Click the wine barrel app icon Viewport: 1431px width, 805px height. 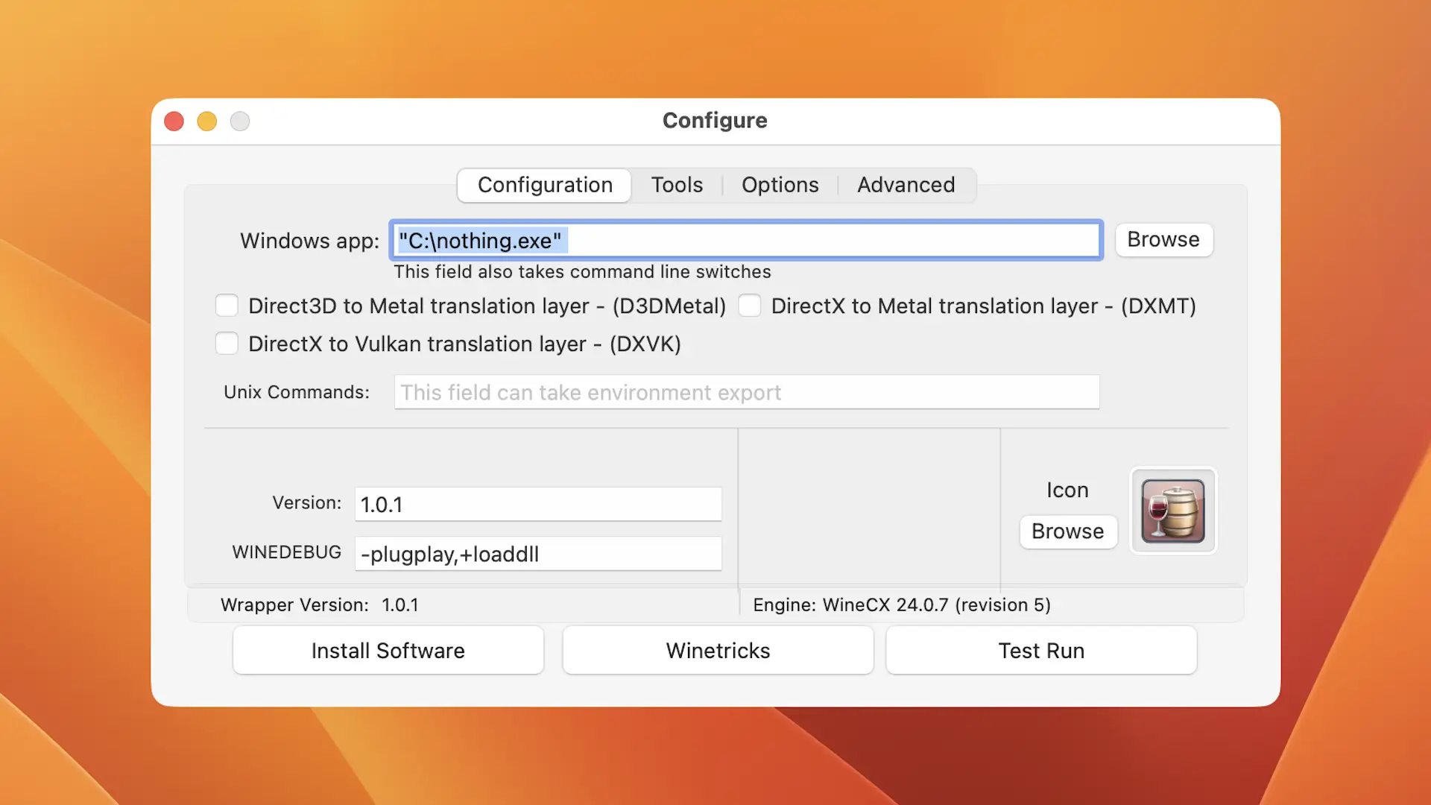click(x=1172, y=511)
